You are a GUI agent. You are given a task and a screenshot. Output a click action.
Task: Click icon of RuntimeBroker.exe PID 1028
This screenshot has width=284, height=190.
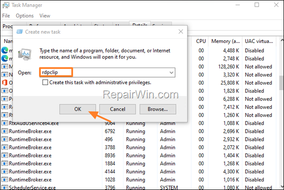pos(5,180)
